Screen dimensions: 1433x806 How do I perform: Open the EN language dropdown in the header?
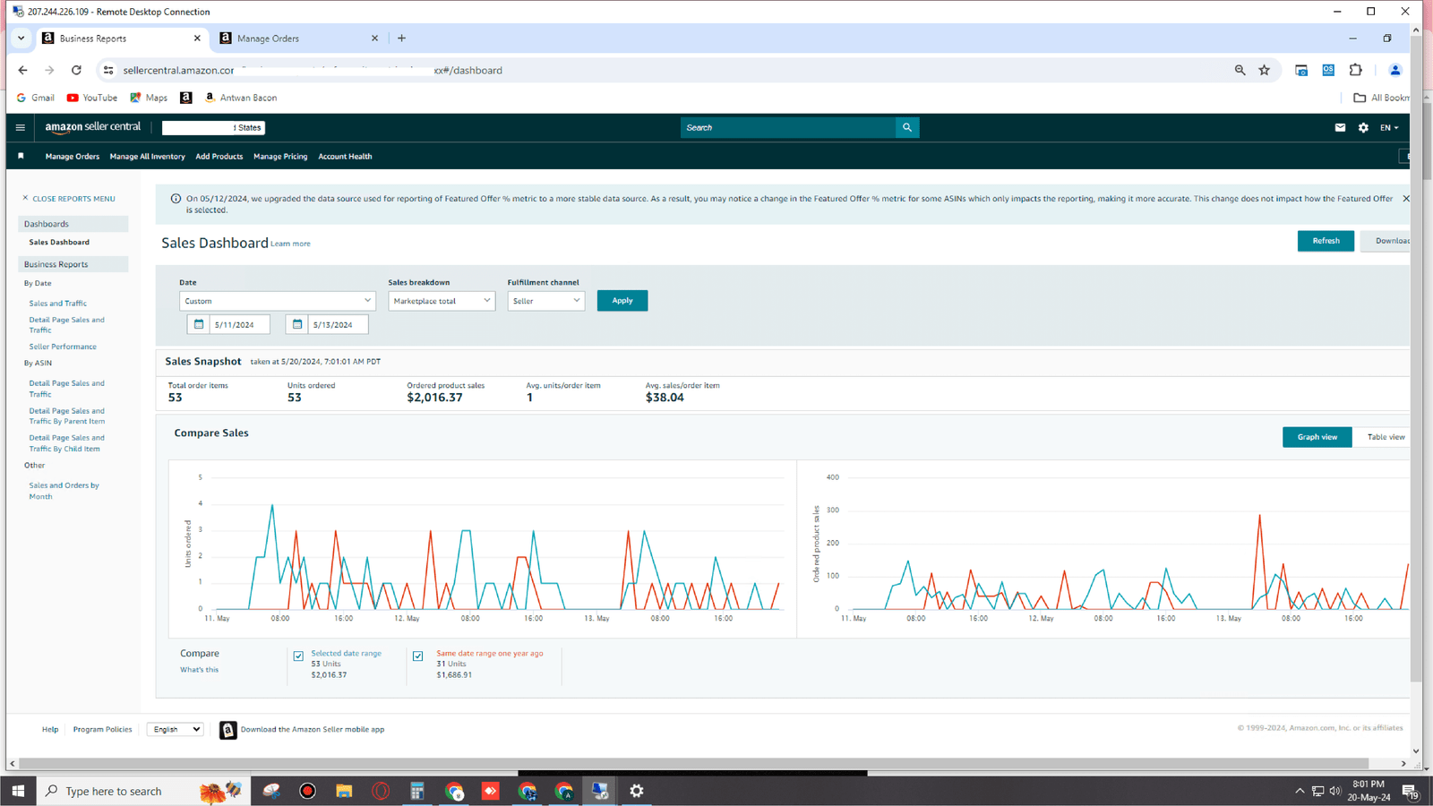click(x=1388, y=127)
